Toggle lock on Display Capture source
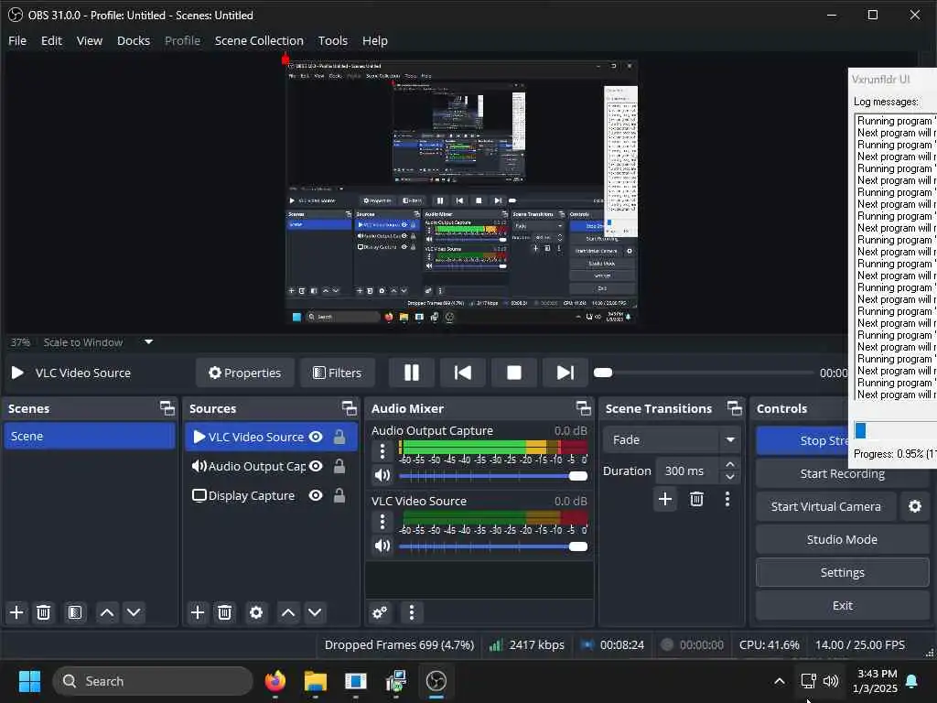Image resolution: width=937 pixels, height=703 pixels. click(x=339, y=495)
